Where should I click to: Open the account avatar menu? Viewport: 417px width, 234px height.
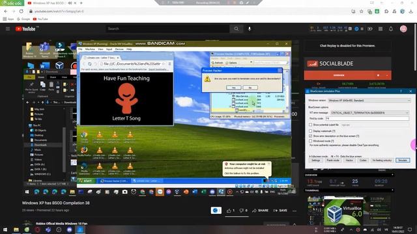[x=403, y=29]
